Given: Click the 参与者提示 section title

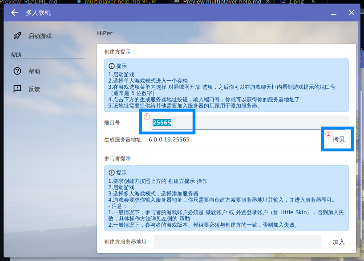Looking at the screenshot, I should (x=117, y=158).
